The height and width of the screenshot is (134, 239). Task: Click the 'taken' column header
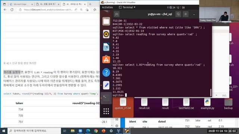pyautogui.click(x=19, y=103)
